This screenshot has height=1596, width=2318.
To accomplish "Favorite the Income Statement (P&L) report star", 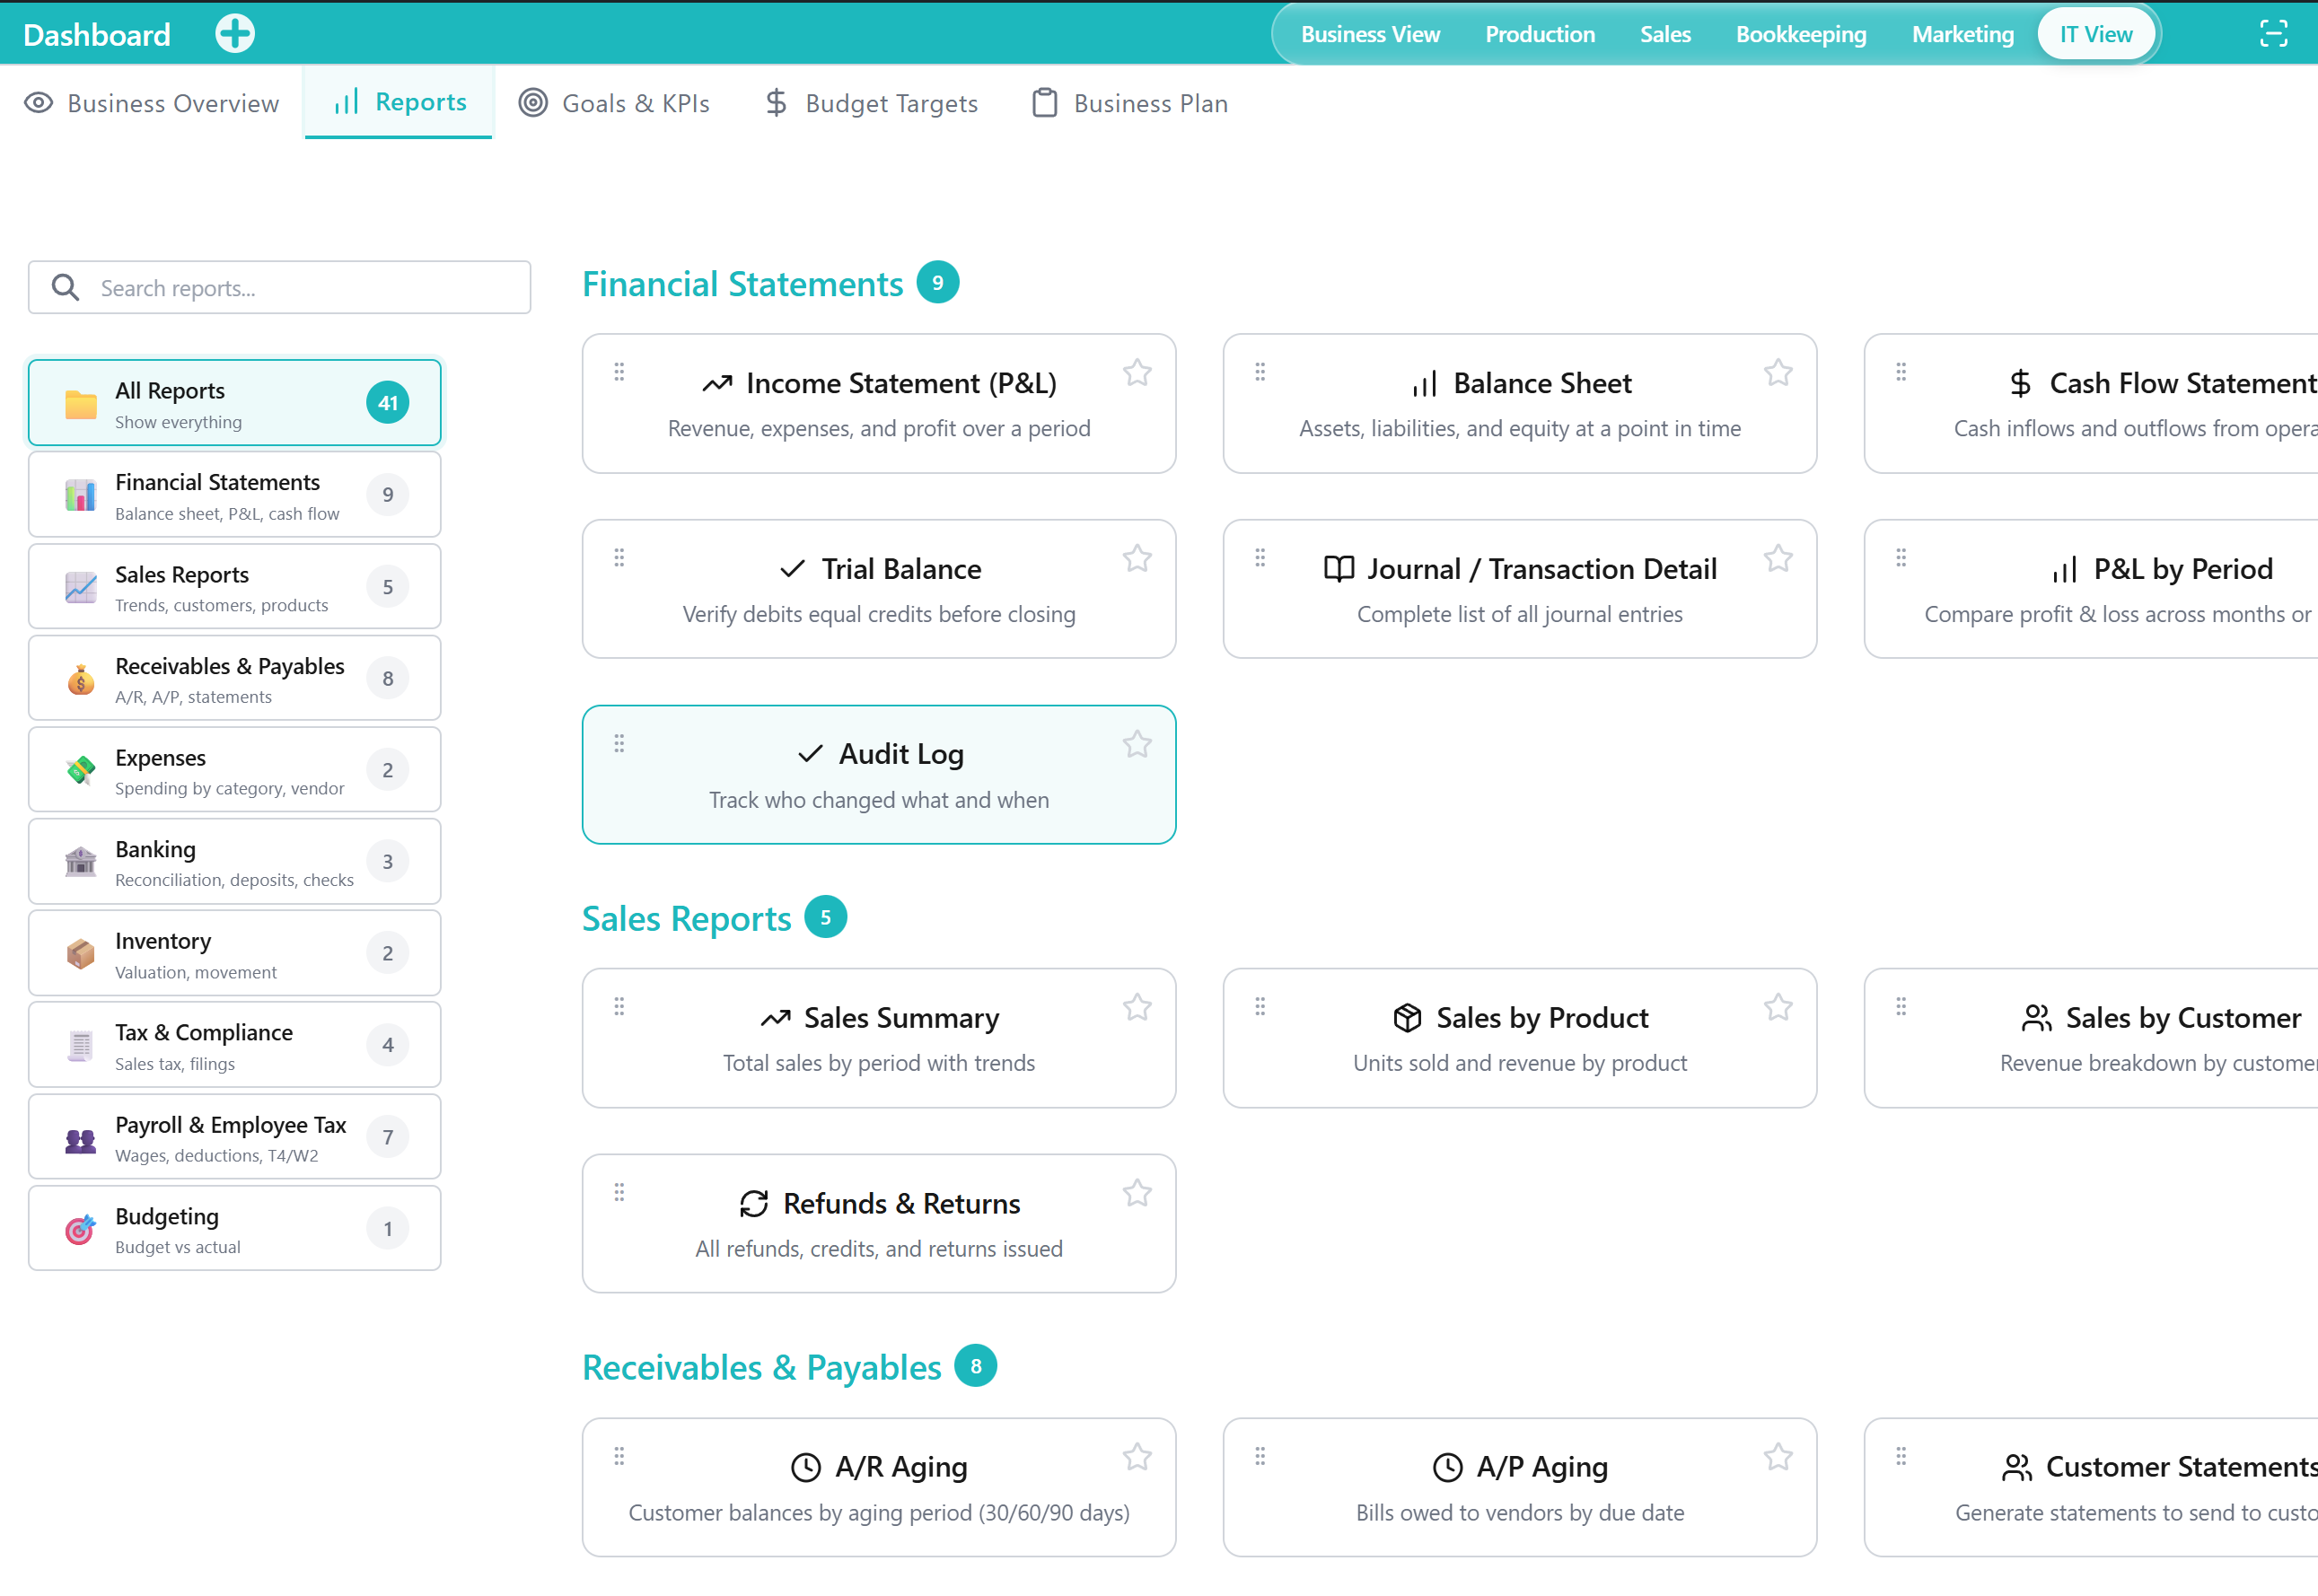I will [x=1137, y=373].
